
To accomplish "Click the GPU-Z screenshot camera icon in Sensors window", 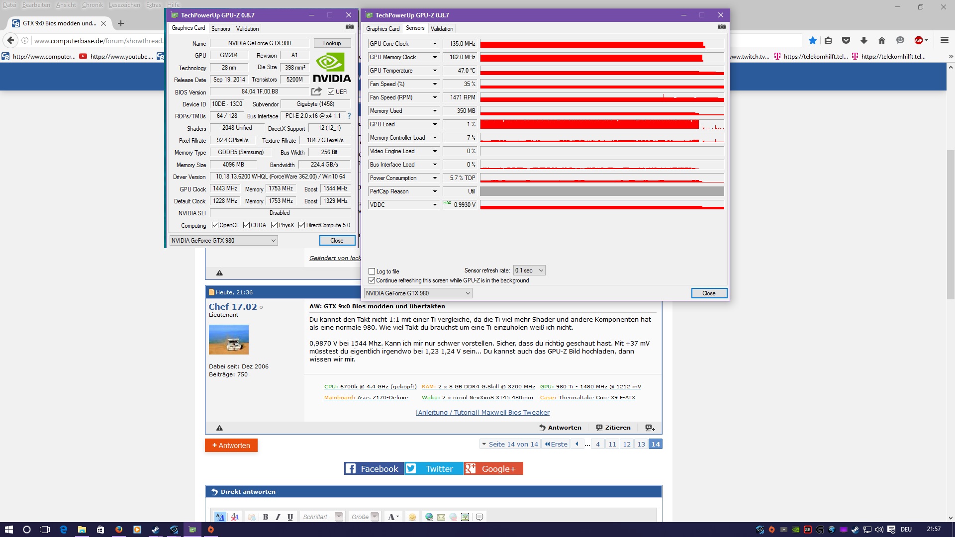I will pos(721,27).
